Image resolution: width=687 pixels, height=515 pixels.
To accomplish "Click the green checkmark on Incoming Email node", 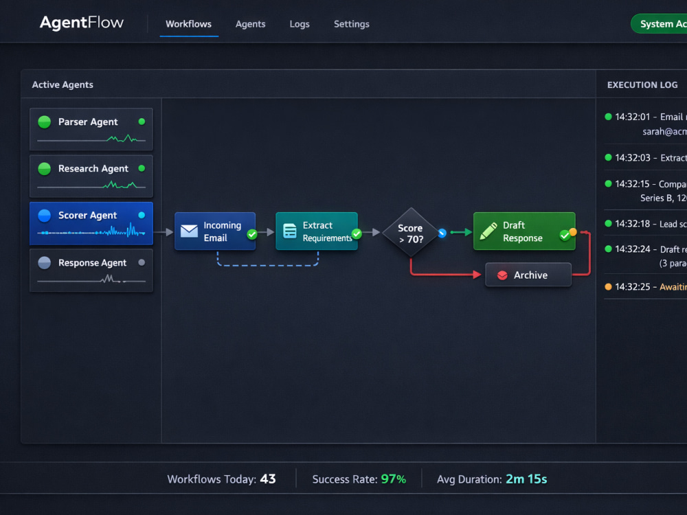I will tap(252, 234).
